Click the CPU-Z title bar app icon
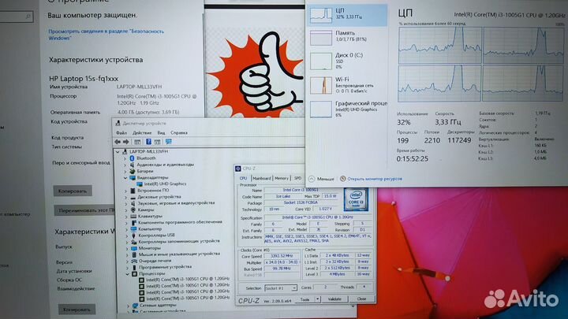 (238, 169)
